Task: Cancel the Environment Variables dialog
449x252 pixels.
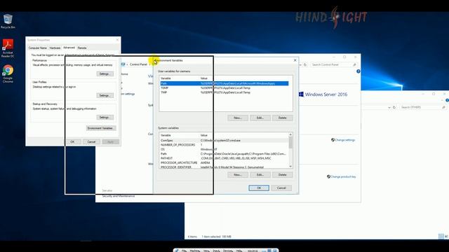Action: (281, 188)
